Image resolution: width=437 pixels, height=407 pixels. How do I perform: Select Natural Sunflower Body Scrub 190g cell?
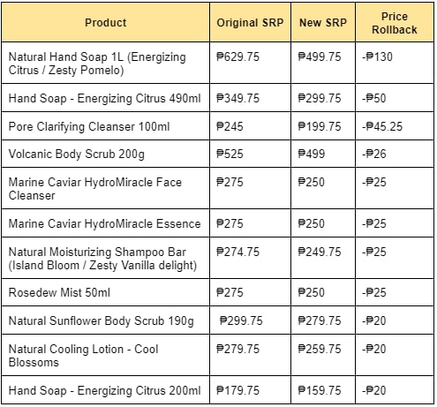105,320
